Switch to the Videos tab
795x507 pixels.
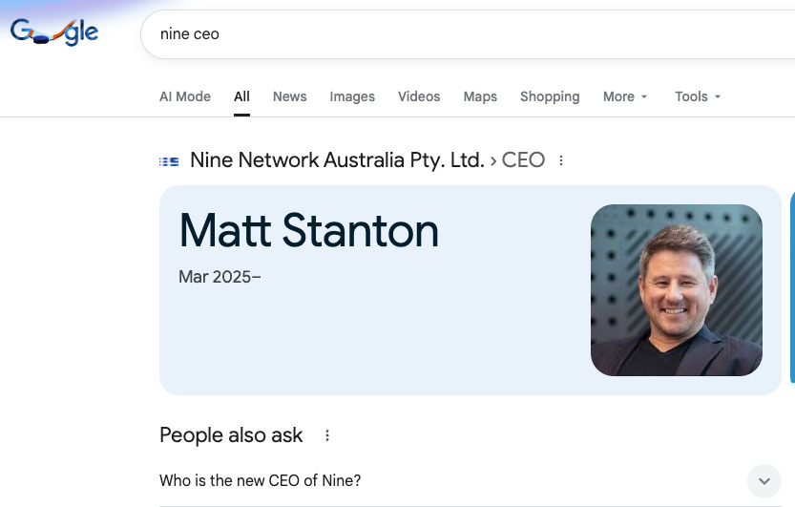[x=419, y=96]
